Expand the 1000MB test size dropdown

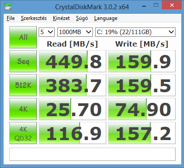click(x=75, y=32)
